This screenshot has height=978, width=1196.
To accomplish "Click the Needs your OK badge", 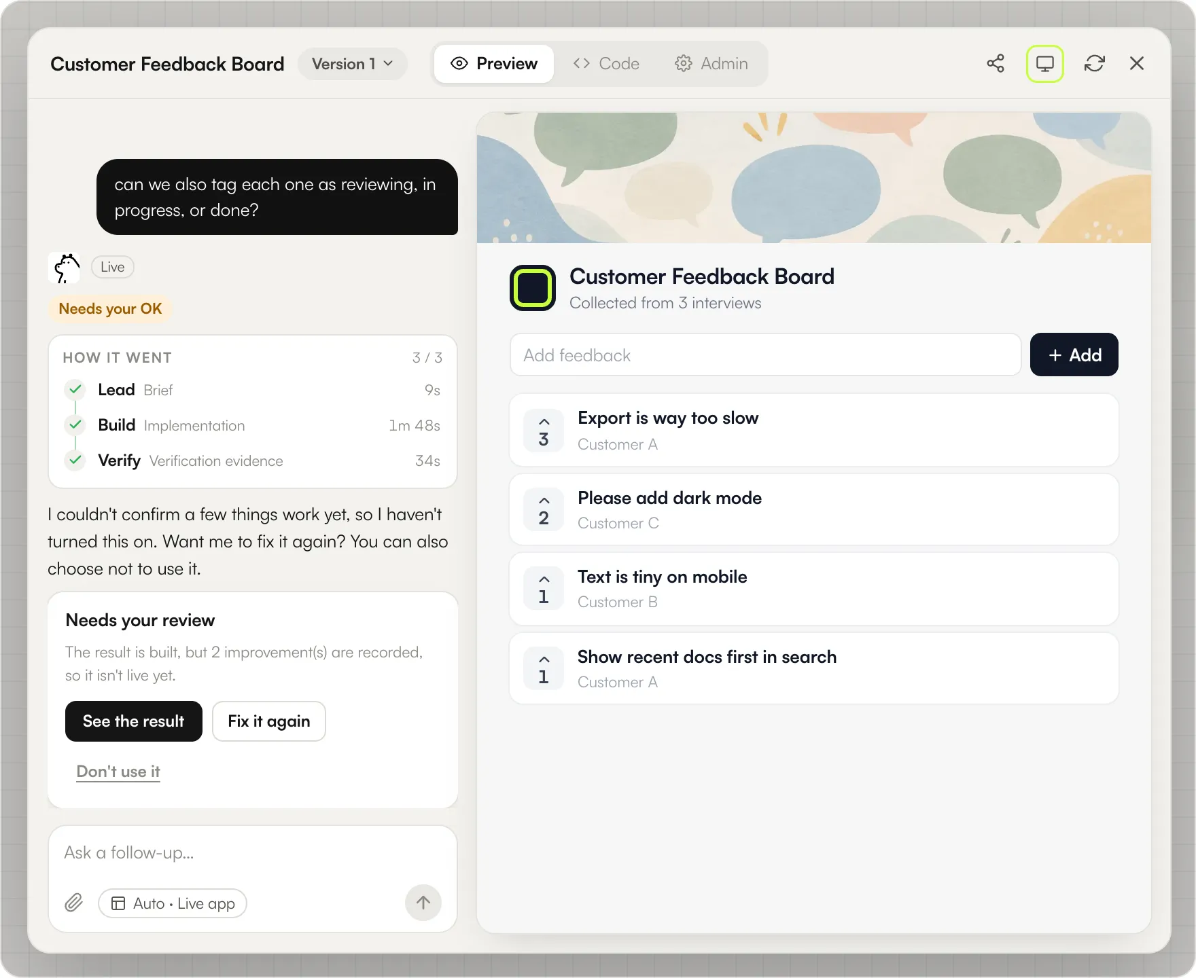I will click(x=110, y=309).
